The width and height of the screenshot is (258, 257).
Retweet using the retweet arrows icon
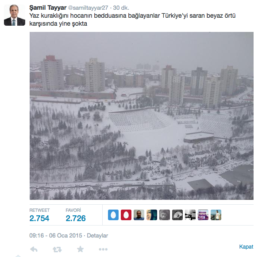click(x=57, y=249)
